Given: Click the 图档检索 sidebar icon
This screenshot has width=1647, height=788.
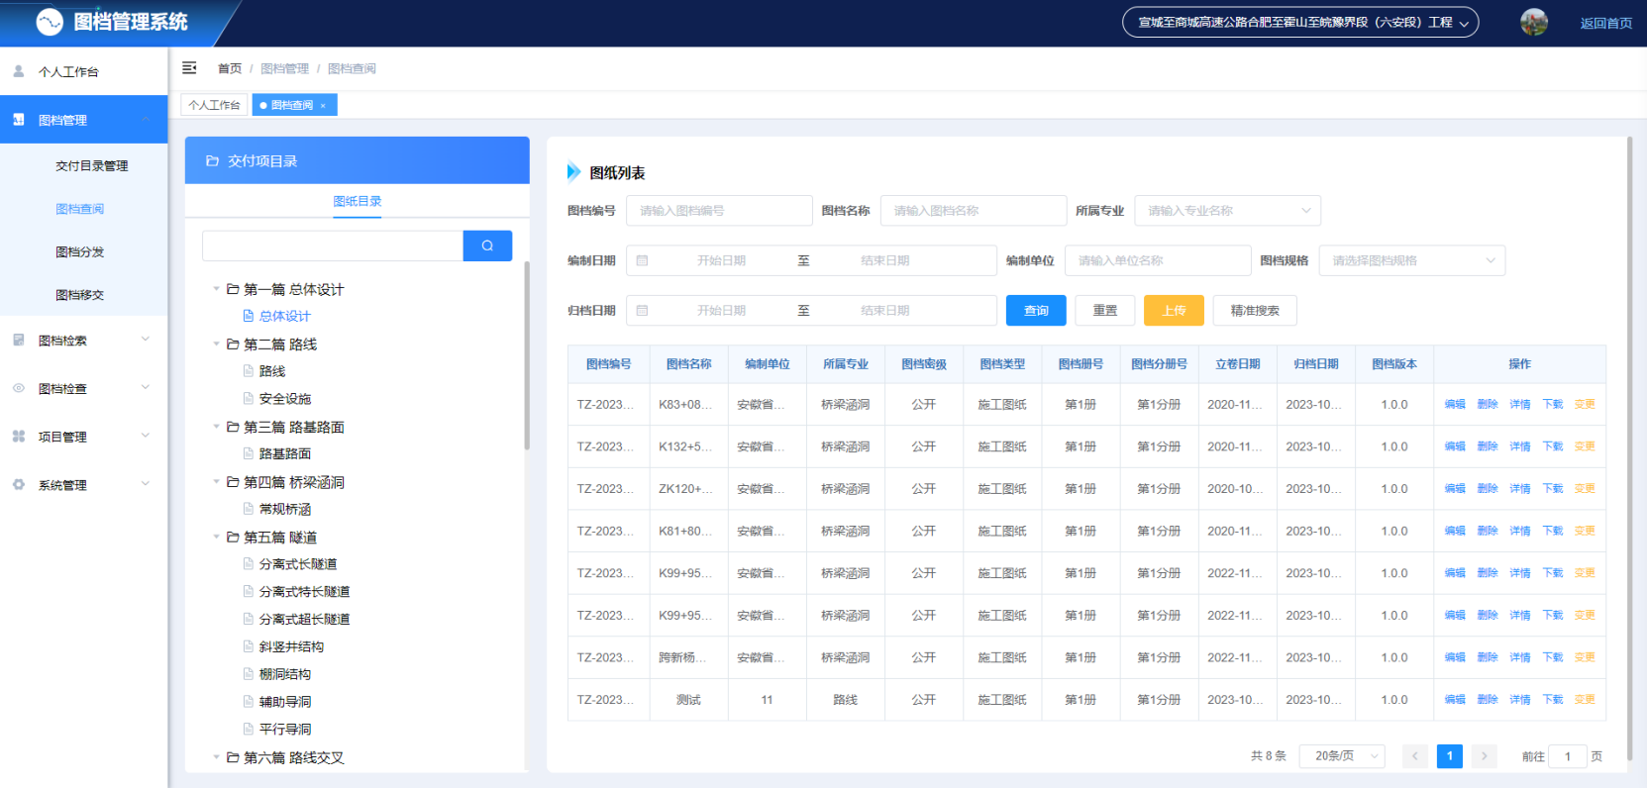Looking at the screenshot, I should coord(19,340).
